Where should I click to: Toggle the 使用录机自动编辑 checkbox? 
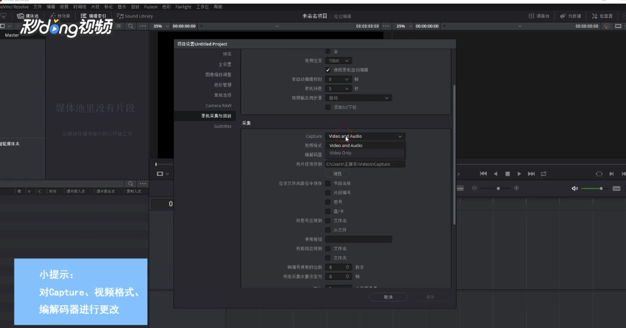[328, 70]
